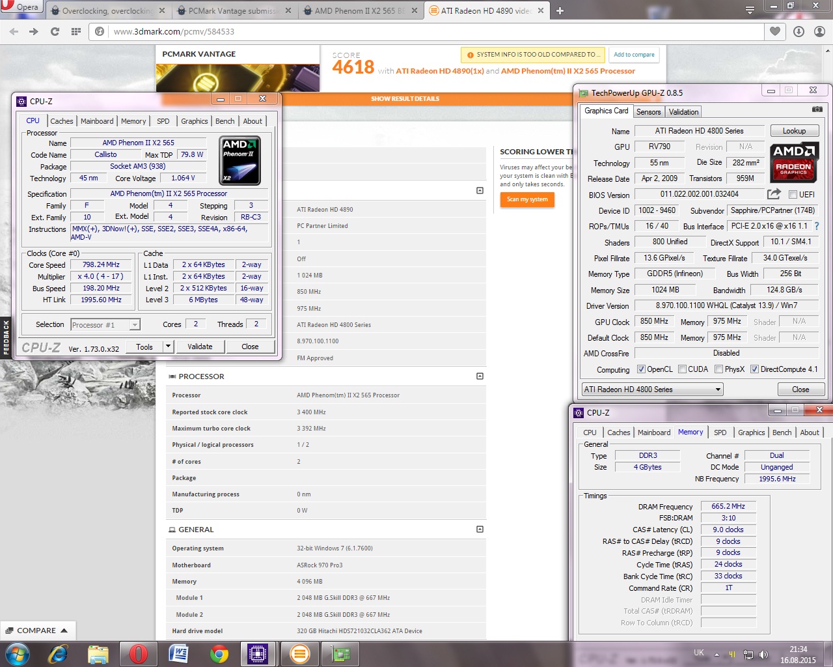Click the Validate button in CPU-Z
Image resolution: width=833 pixels, height=667 pixels.
coord(200,347)
